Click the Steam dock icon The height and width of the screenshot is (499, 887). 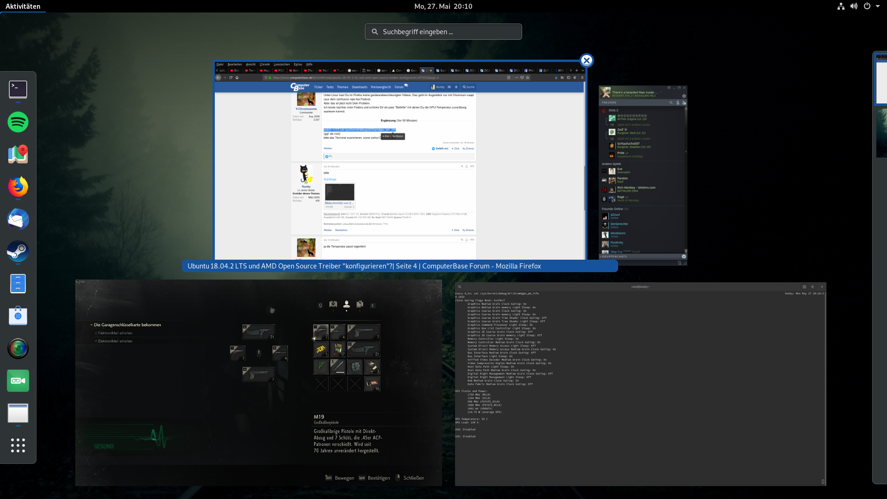18,251
